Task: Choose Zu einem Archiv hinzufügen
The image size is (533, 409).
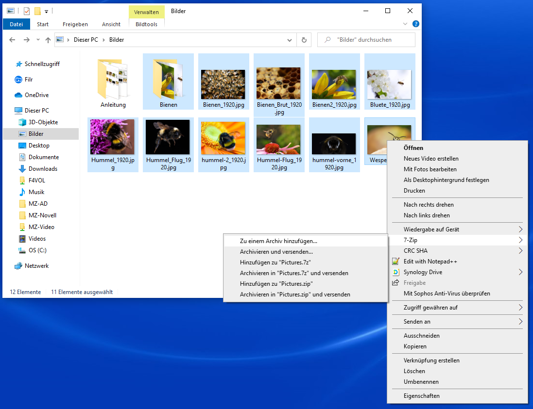Action: [x=278, y=241]
